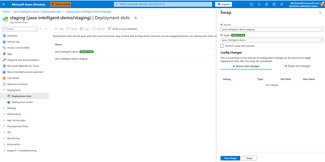
Task: Expand App Service plan section
Action: coord(4,120)
